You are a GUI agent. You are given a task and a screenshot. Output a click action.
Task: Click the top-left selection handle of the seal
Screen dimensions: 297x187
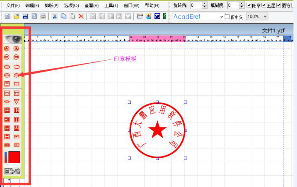point(129,102)
